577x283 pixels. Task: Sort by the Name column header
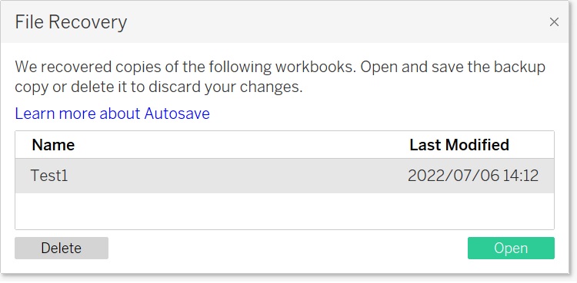click(53, 145)
